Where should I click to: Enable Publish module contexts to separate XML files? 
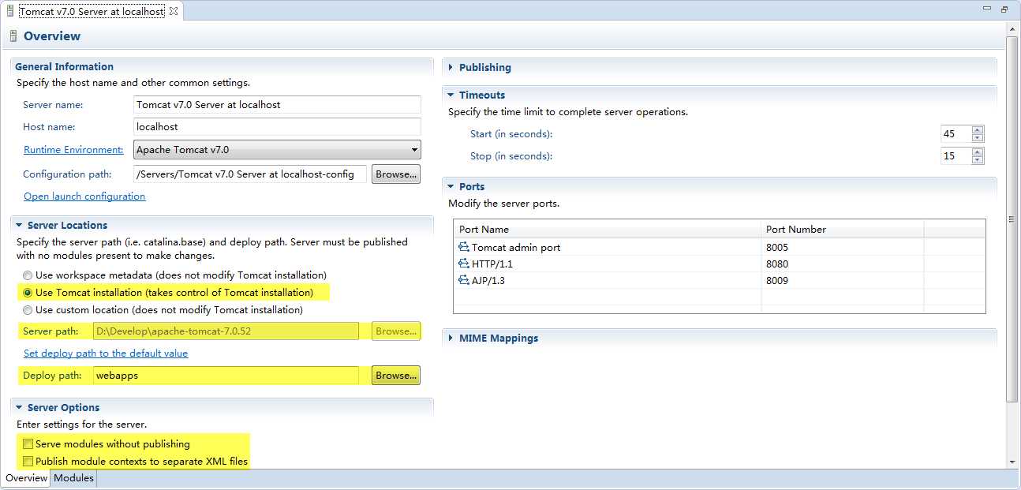(x=28, y=462)
